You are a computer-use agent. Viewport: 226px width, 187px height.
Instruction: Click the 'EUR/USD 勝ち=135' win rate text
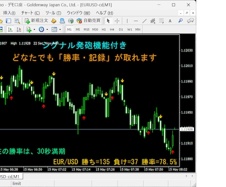click(x=82, y=162)
